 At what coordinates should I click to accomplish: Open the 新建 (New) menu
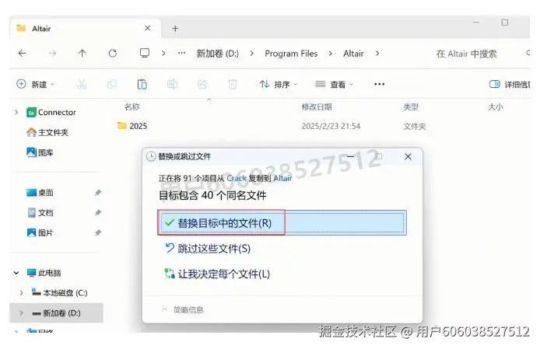coord(36,84)
